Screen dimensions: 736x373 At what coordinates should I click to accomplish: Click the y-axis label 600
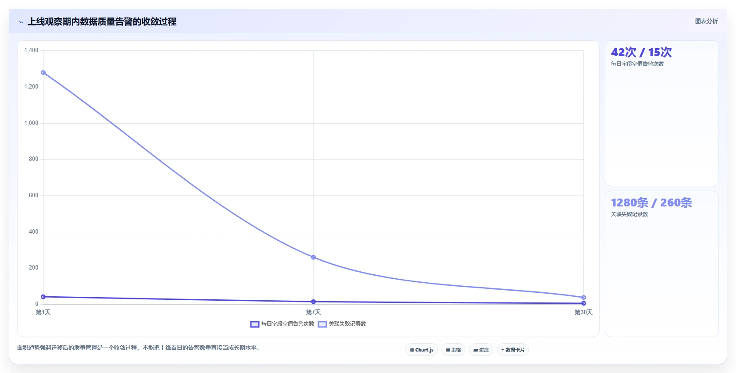coord(33,195)
